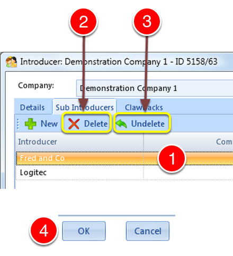Dismiss the dialog with Cancel
Viewport: 233px width, 256px height.
(148, 231)
